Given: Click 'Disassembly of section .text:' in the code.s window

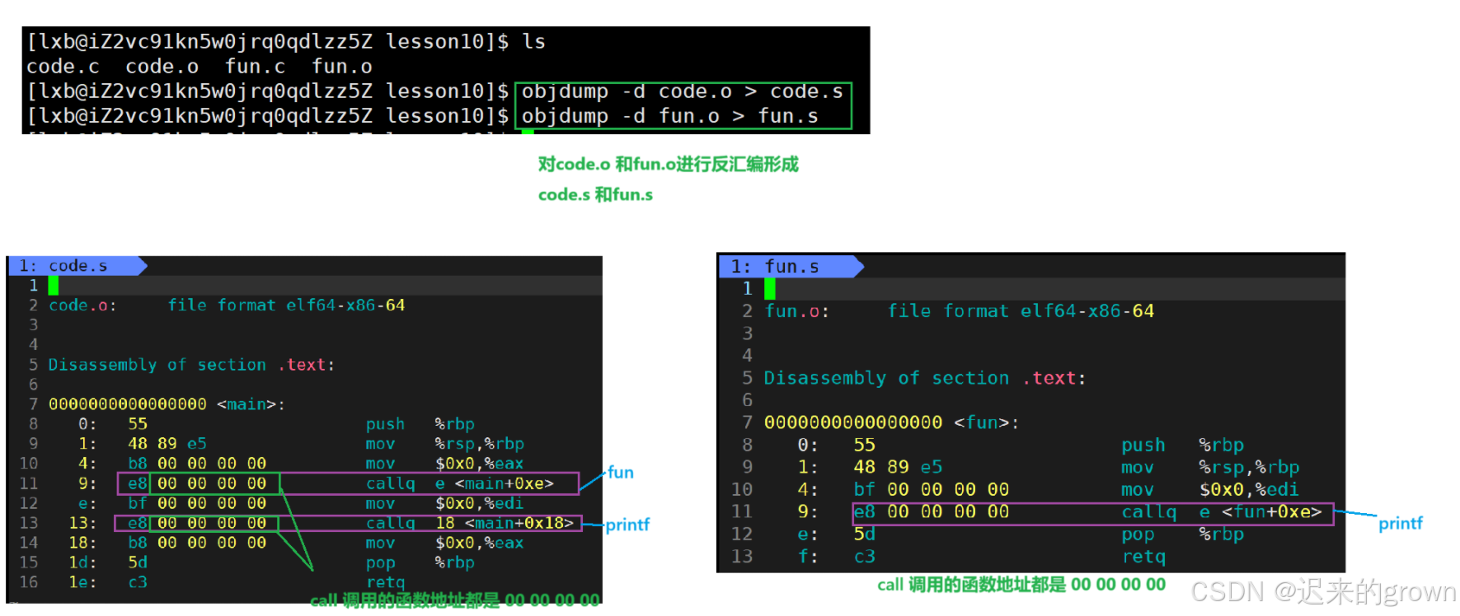Looking at the screenshot, I should [x=191, y=365].
